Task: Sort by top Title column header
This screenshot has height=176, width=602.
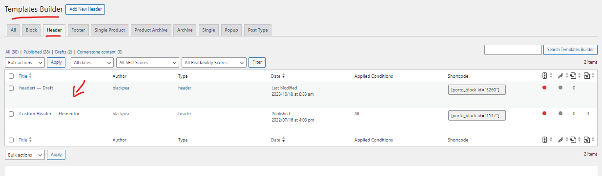Action: 23,76
